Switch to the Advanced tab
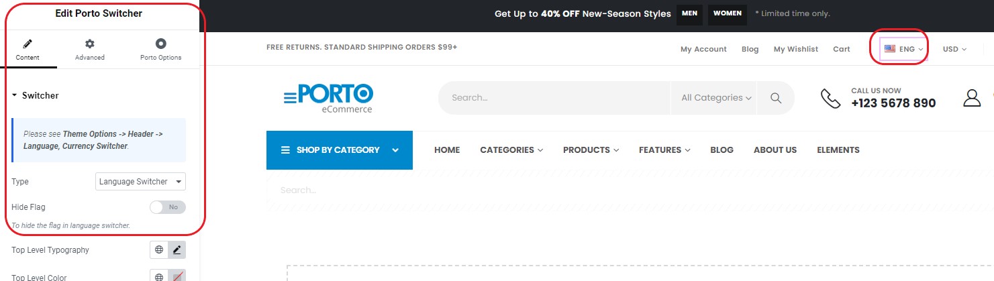This screenshot has height=281, width=994. tap(89, 50)
